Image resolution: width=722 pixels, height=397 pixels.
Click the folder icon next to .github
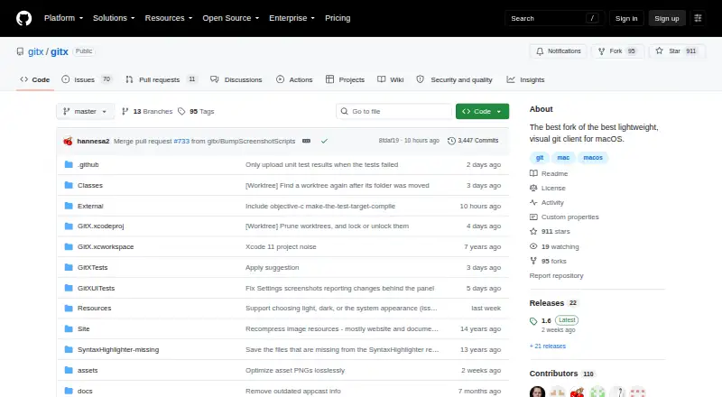click(69, 164)
